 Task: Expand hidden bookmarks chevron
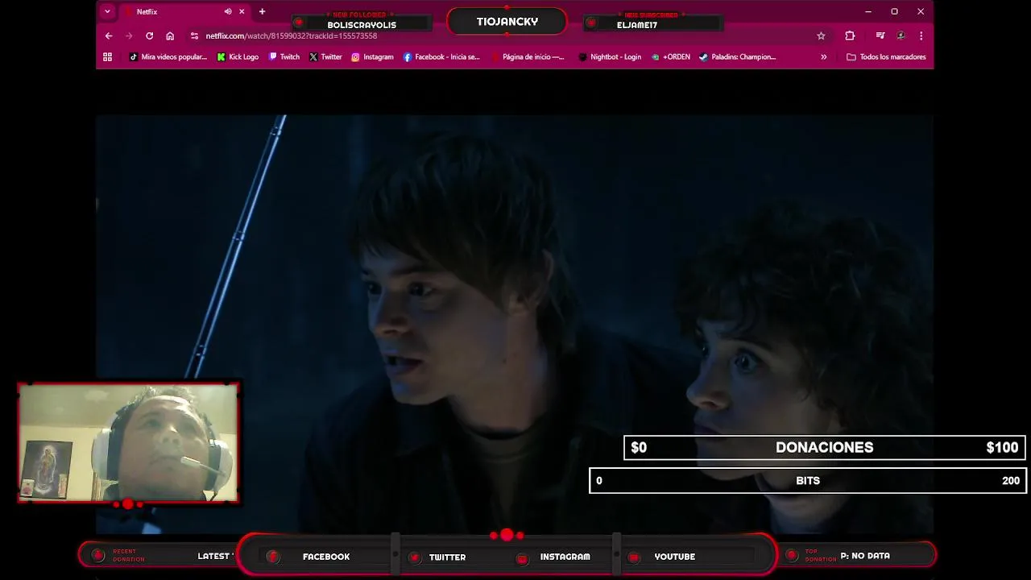point(823,57)
